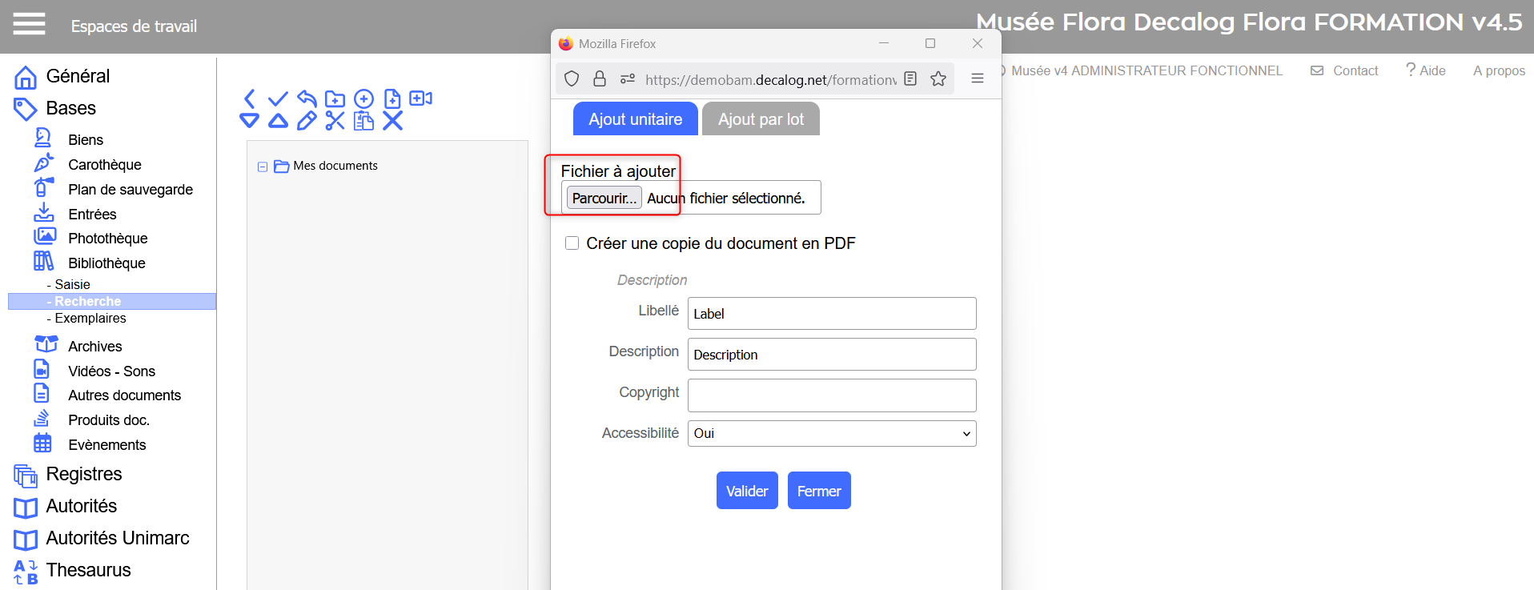Click the scissors cut icon
Image resolution: width=1534 pixels, height=590 pixels.
coord(335,121)
